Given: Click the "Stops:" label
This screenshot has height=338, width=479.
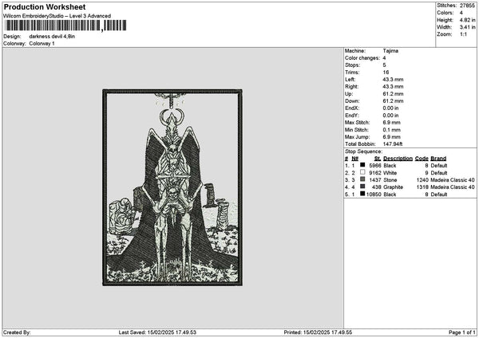Looking at the screenshot, I should click(353, 65).
